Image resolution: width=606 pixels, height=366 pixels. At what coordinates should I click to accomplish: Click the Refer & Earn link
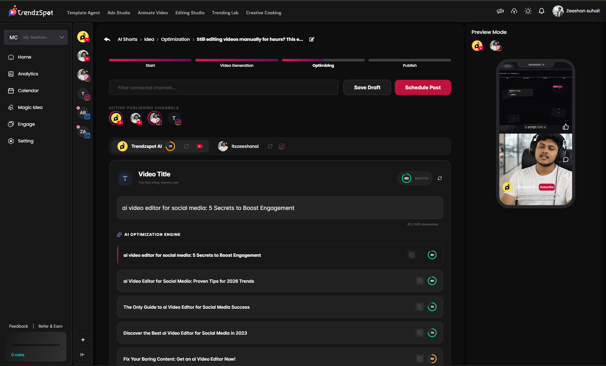click(x=50, y=326)
